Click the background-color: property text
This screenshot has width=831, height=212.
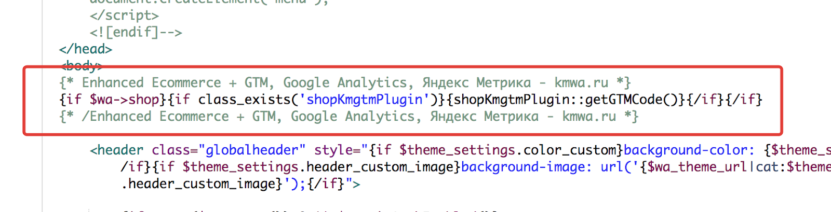click(x=689, y=150)
